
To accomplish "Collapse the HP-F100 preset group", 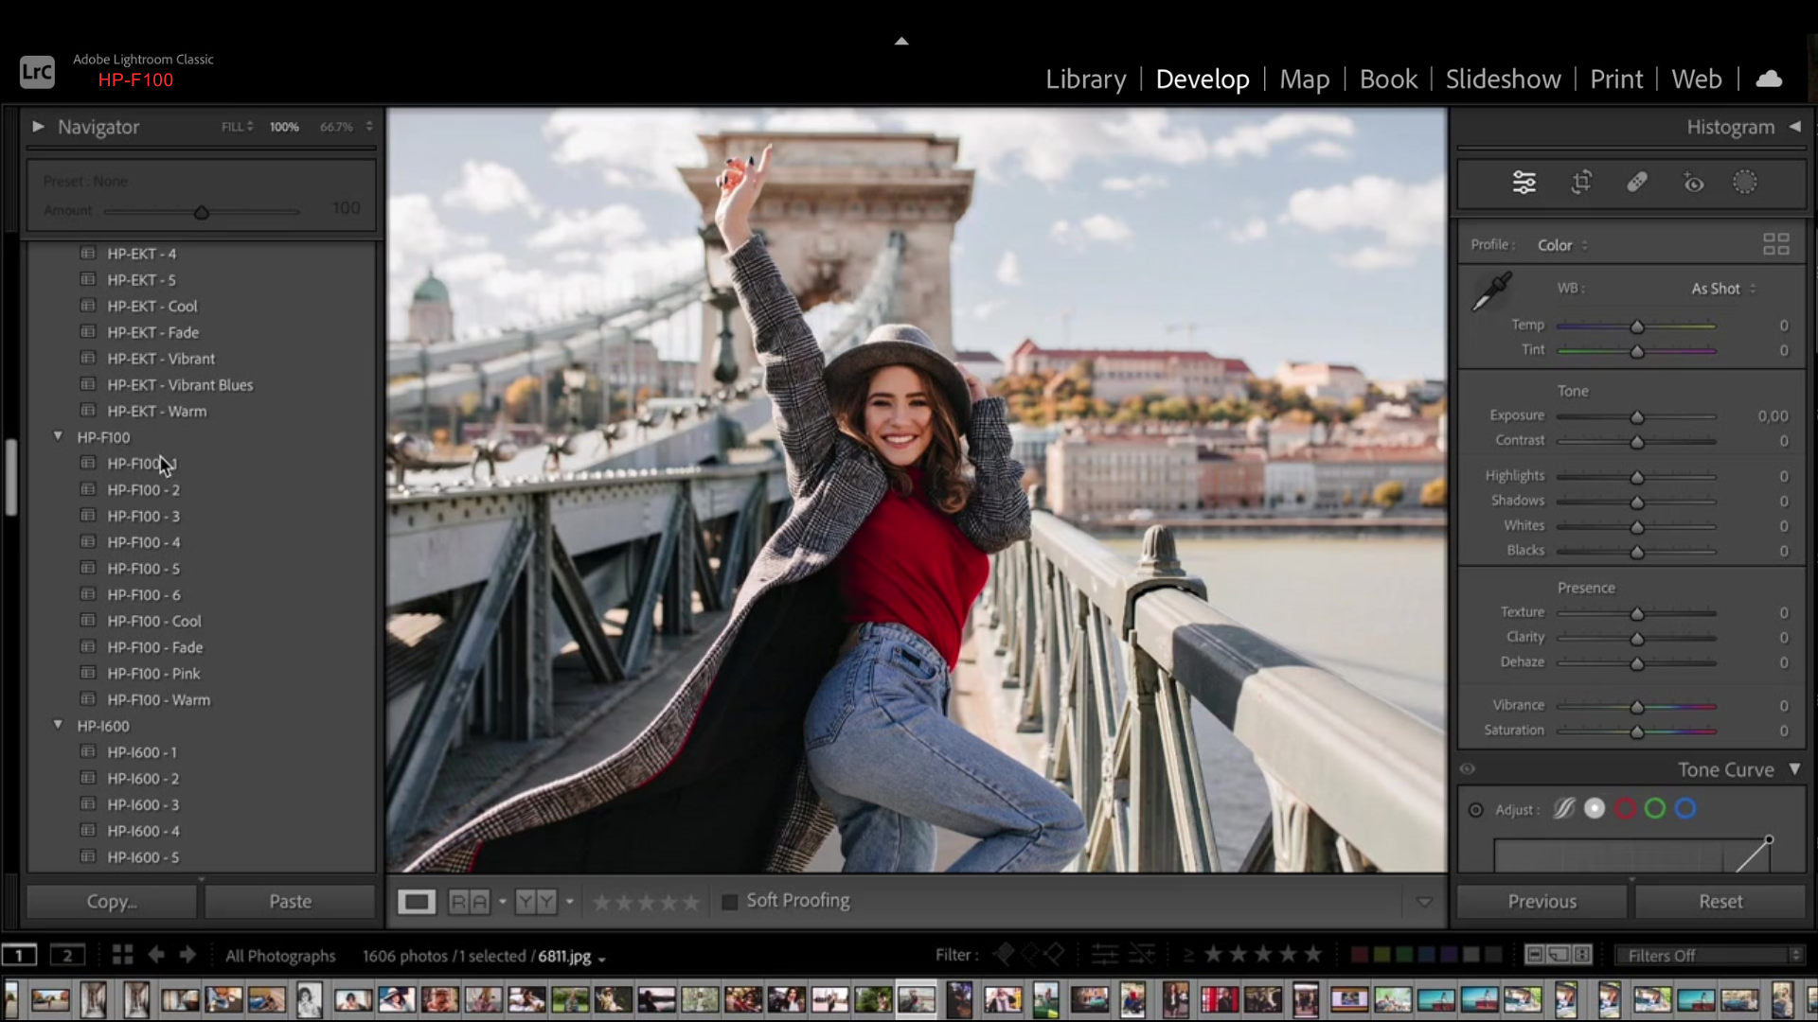I will (x=58, y=437).
